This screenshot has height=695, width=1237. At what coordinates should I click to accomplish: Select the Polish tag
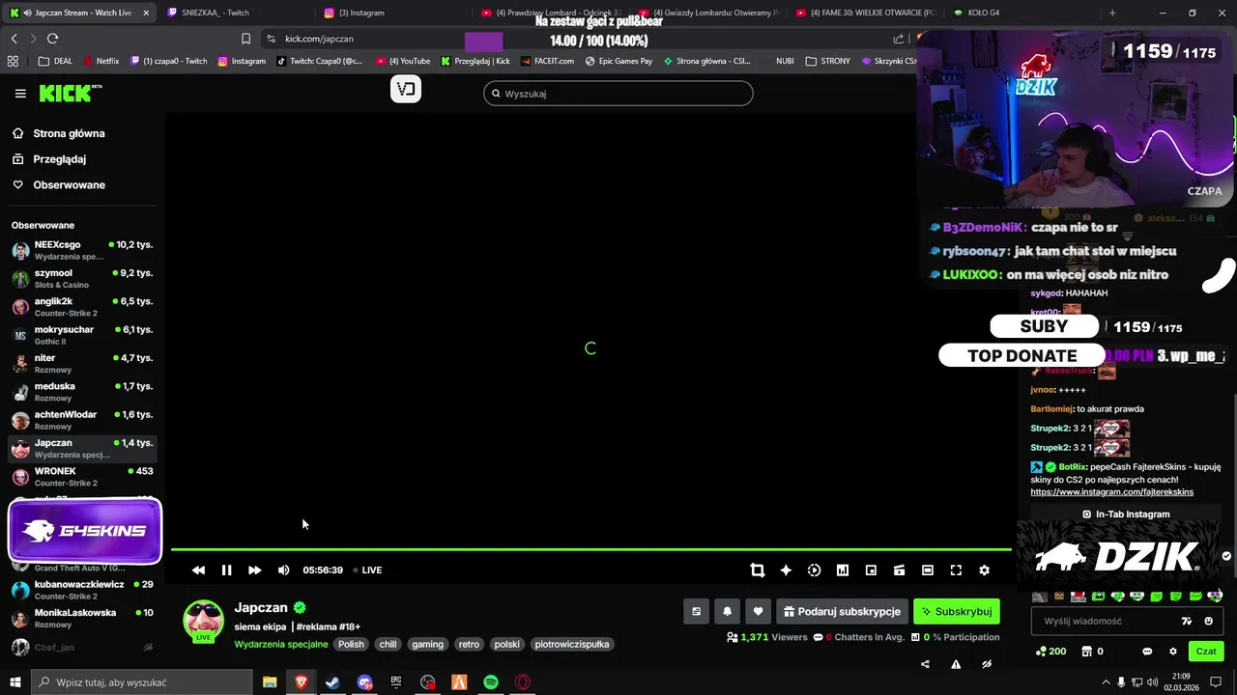coord(351,644)
